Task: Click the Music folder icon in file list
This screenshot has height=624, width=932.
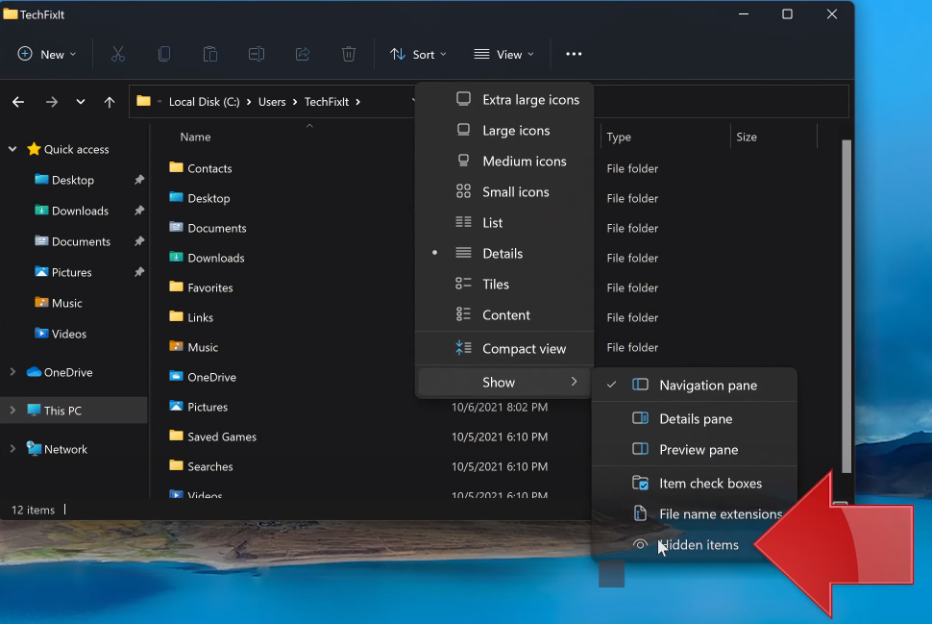Action: 176,345
